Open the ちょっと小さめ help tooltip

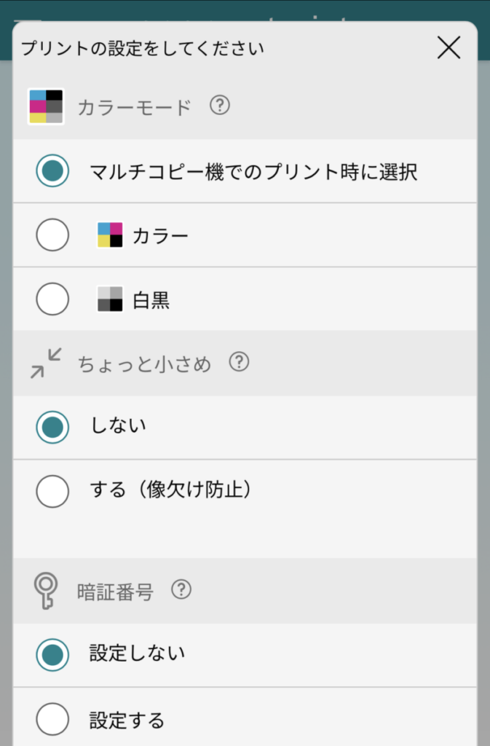click(x=238, y=361)
